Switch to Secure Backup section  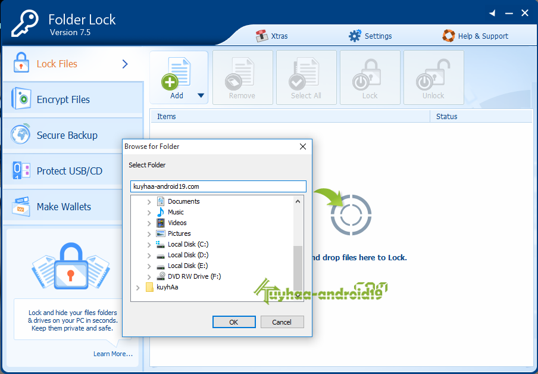(x=73, y=135)
